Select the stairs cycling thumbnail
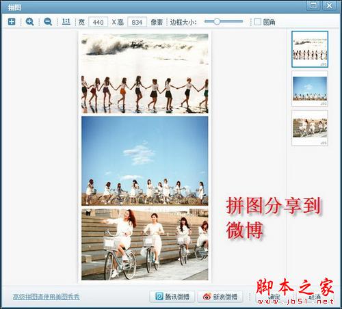 point(310,128)
